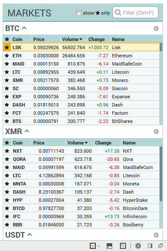Click the Filter search field
This screenshot has width=167, height=251.
tap(135, 13)
